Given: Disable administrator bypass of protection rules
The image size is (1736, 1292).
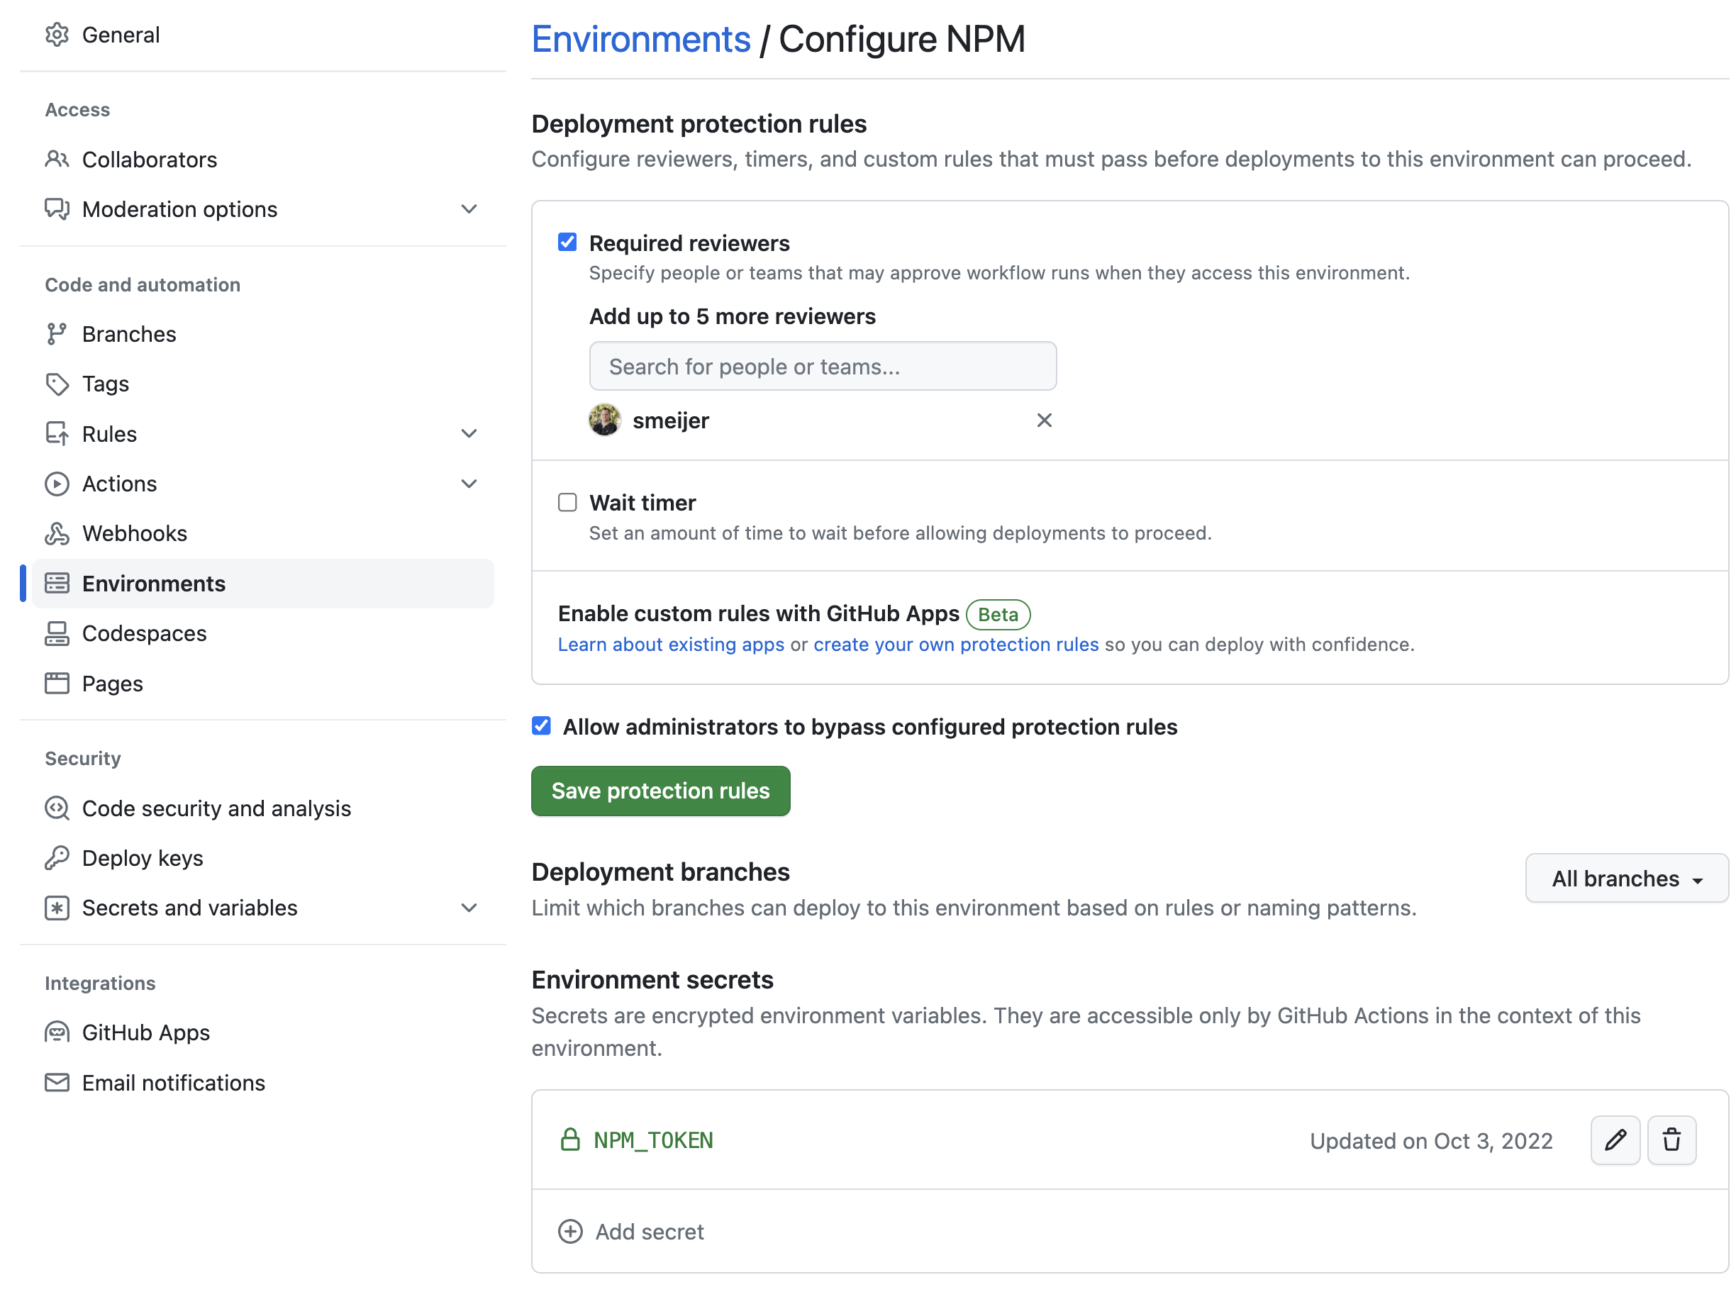Looking at the screenshot, I should tap(540, 725).
